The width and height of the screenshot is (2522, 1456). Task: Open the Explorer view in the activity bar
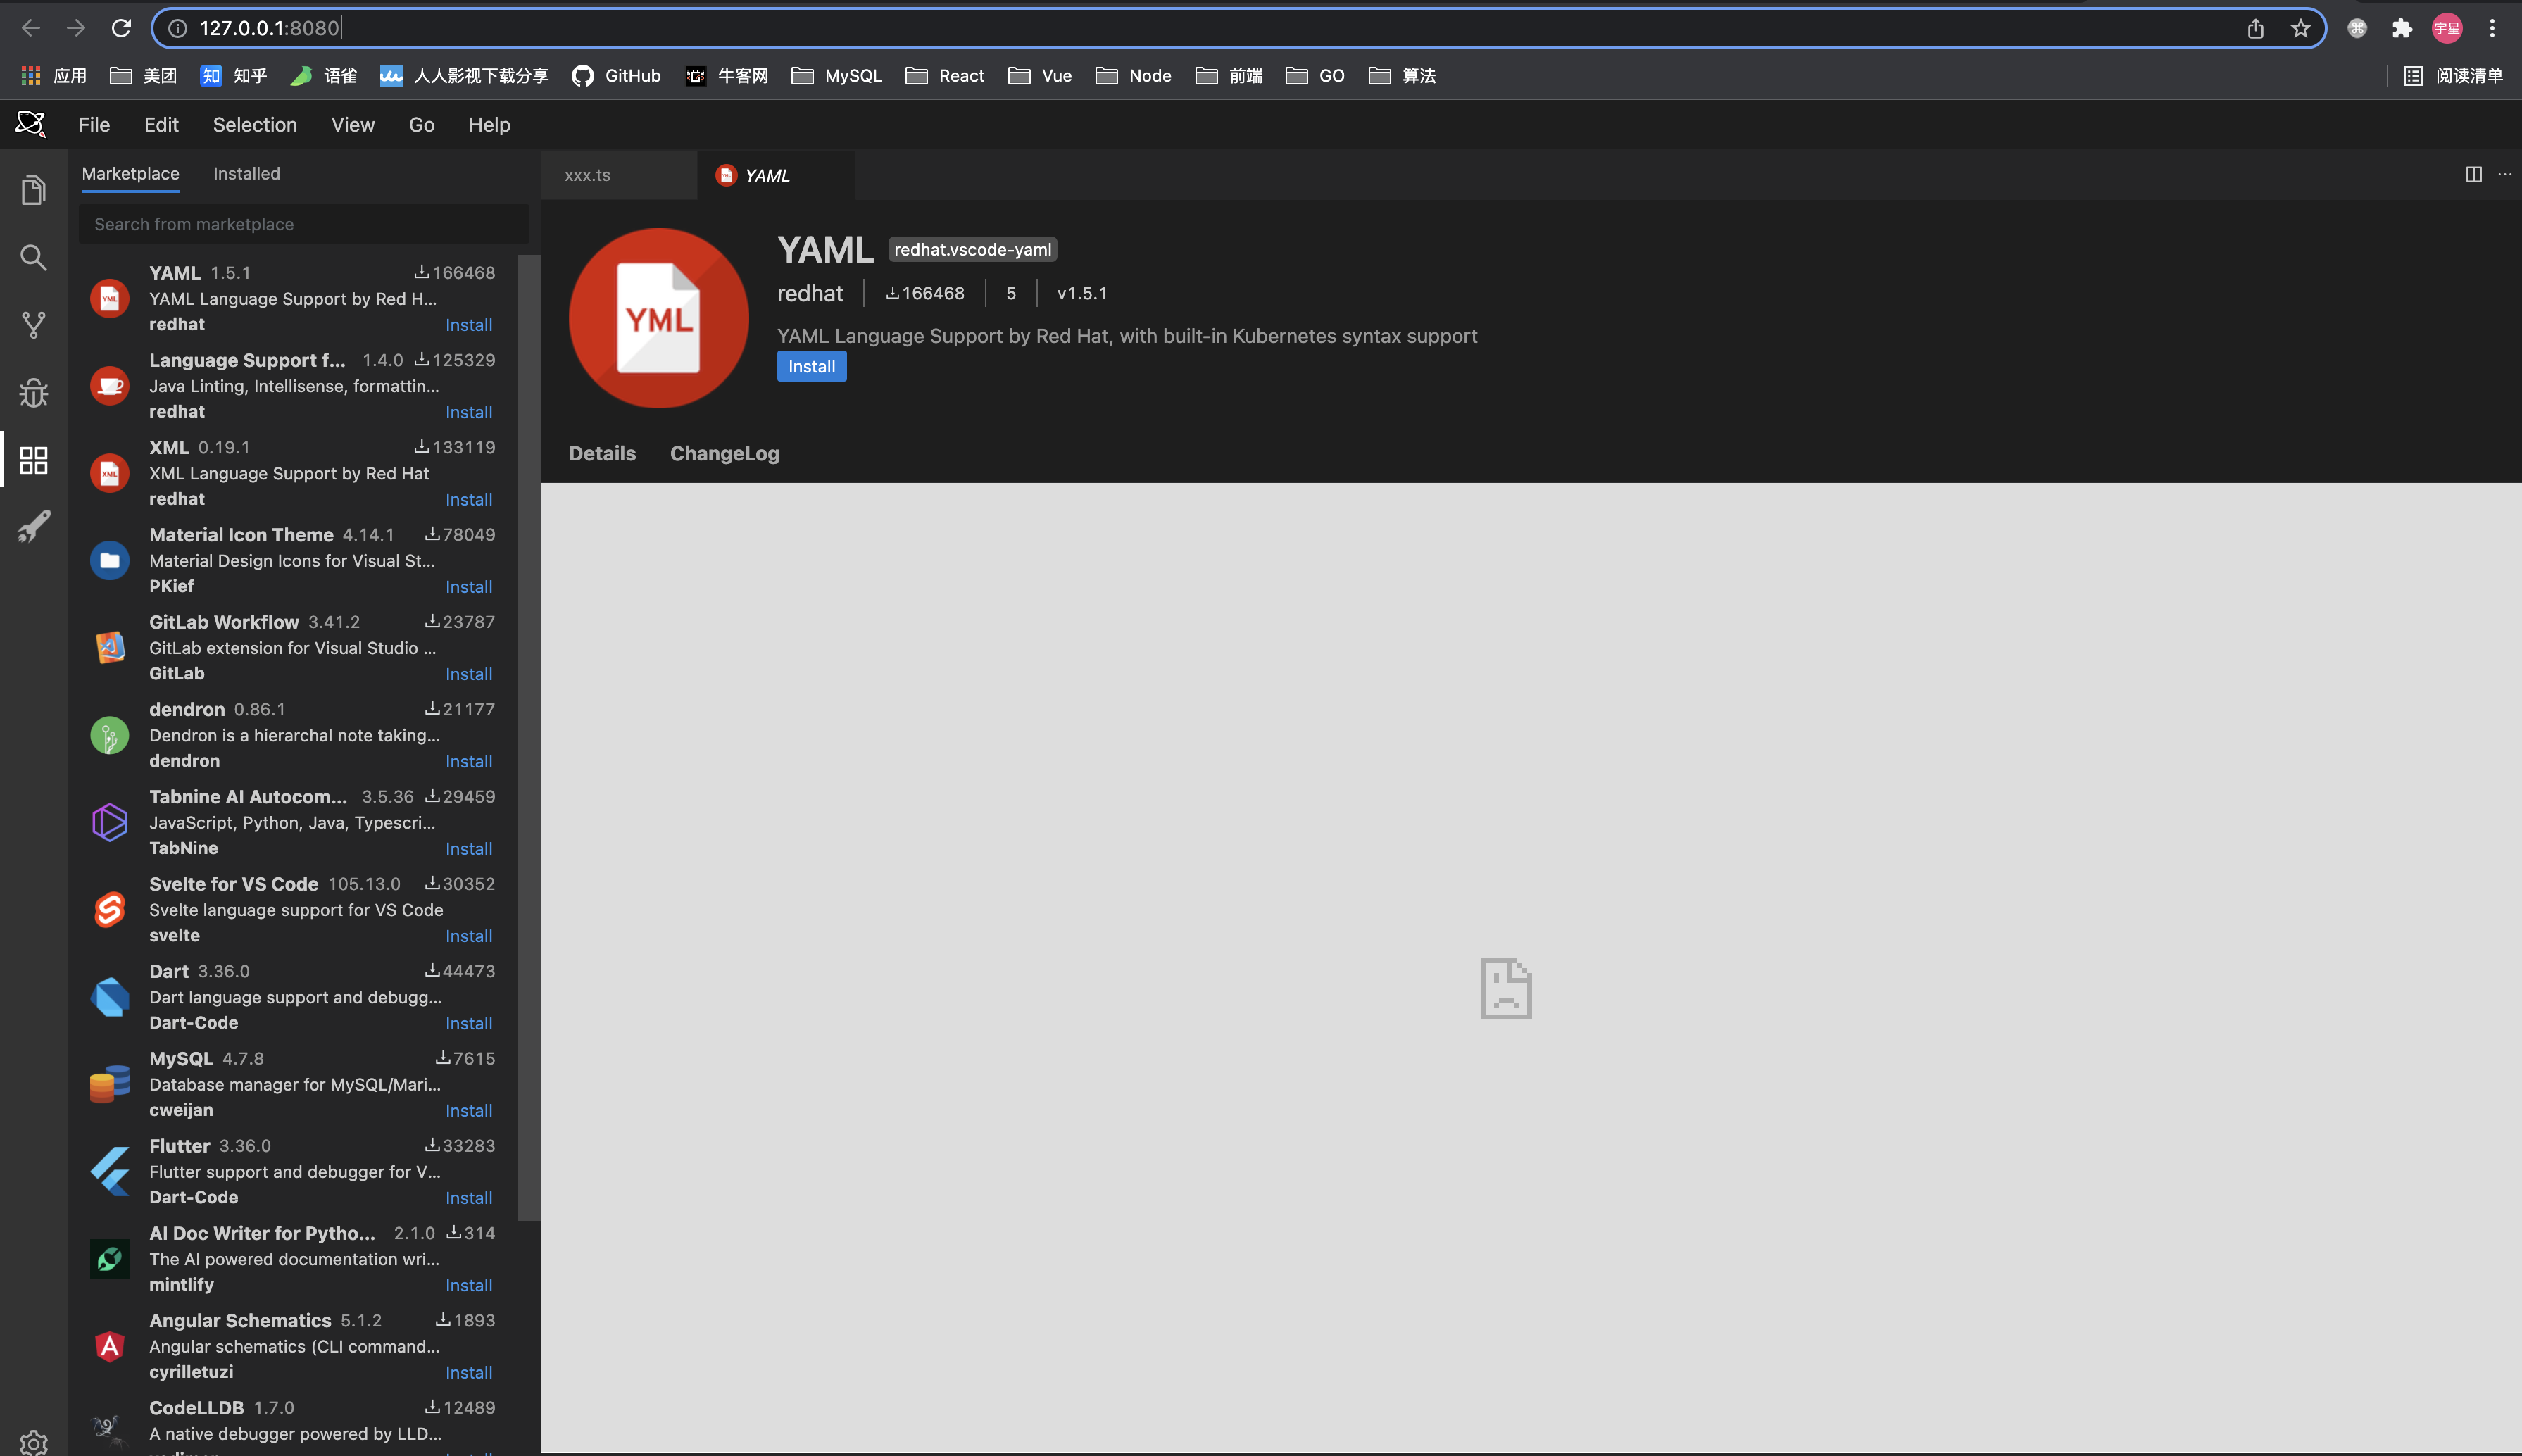coord(33,189)
